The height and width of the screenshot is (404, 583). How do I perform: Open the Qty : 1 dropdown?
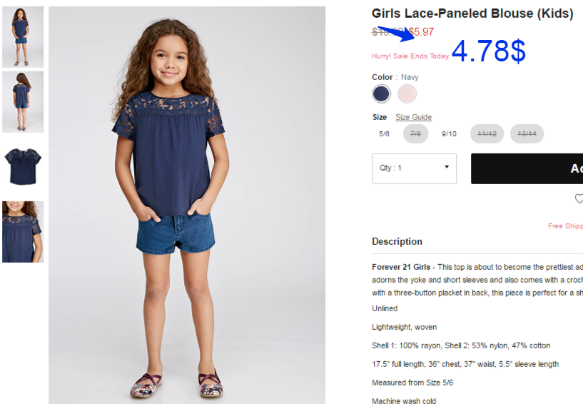coord(414,168)
